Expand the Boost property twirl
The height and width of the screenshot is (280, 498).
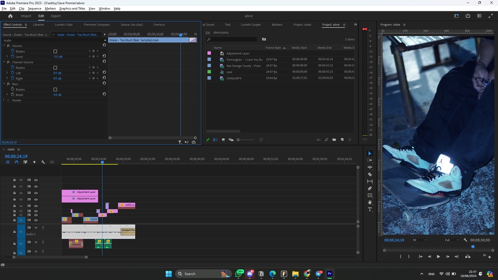click(7, 94)
